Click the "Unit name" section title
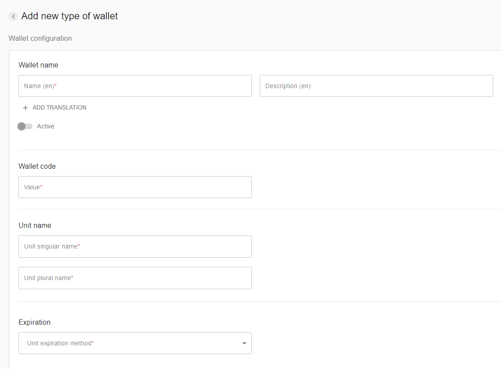Image resolution: width=501 pixels, height=369 pixels. pos(35,225)
